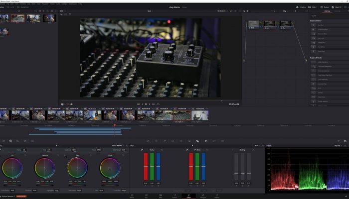The height and width of the screenshot is (199, 349).
Task: Open the Power Window palette
Action: tap(173, 141)
